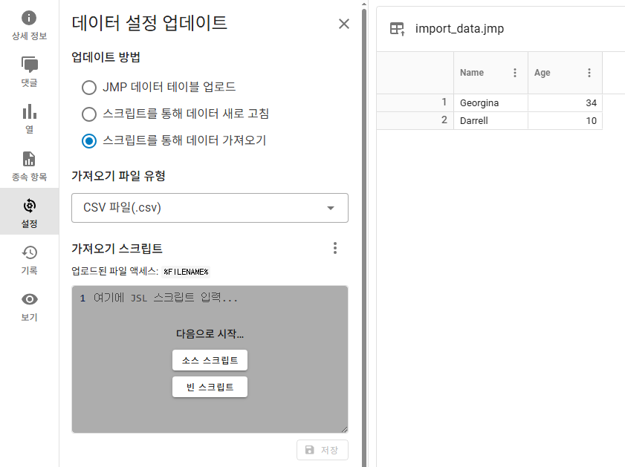Viewport: 625px width, 467px height.
Task: Click the 저장 save button
Action: tap(323, 450)
